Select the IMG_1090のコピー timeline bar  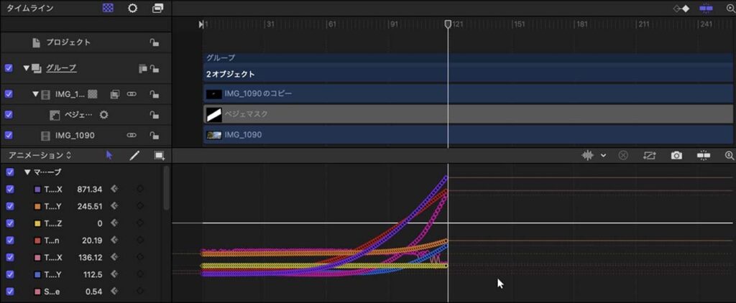tap(467, 94)
